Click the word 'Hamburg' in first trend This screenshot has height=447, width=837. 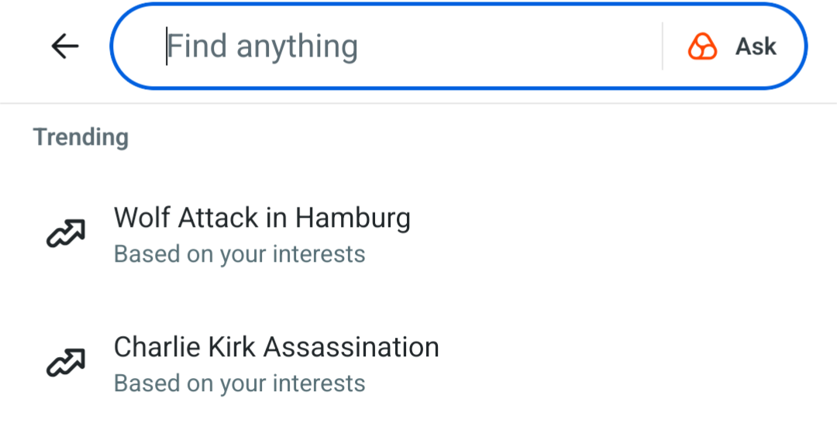[353, 218]
